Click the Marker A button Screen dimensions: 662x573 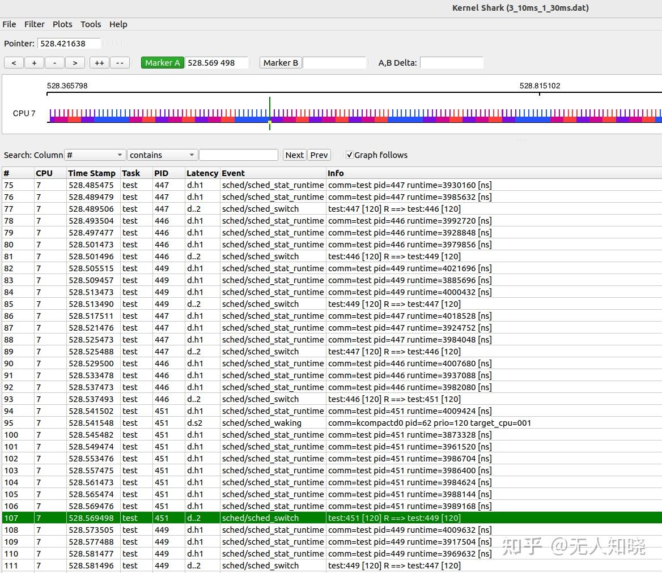point(162,63)
